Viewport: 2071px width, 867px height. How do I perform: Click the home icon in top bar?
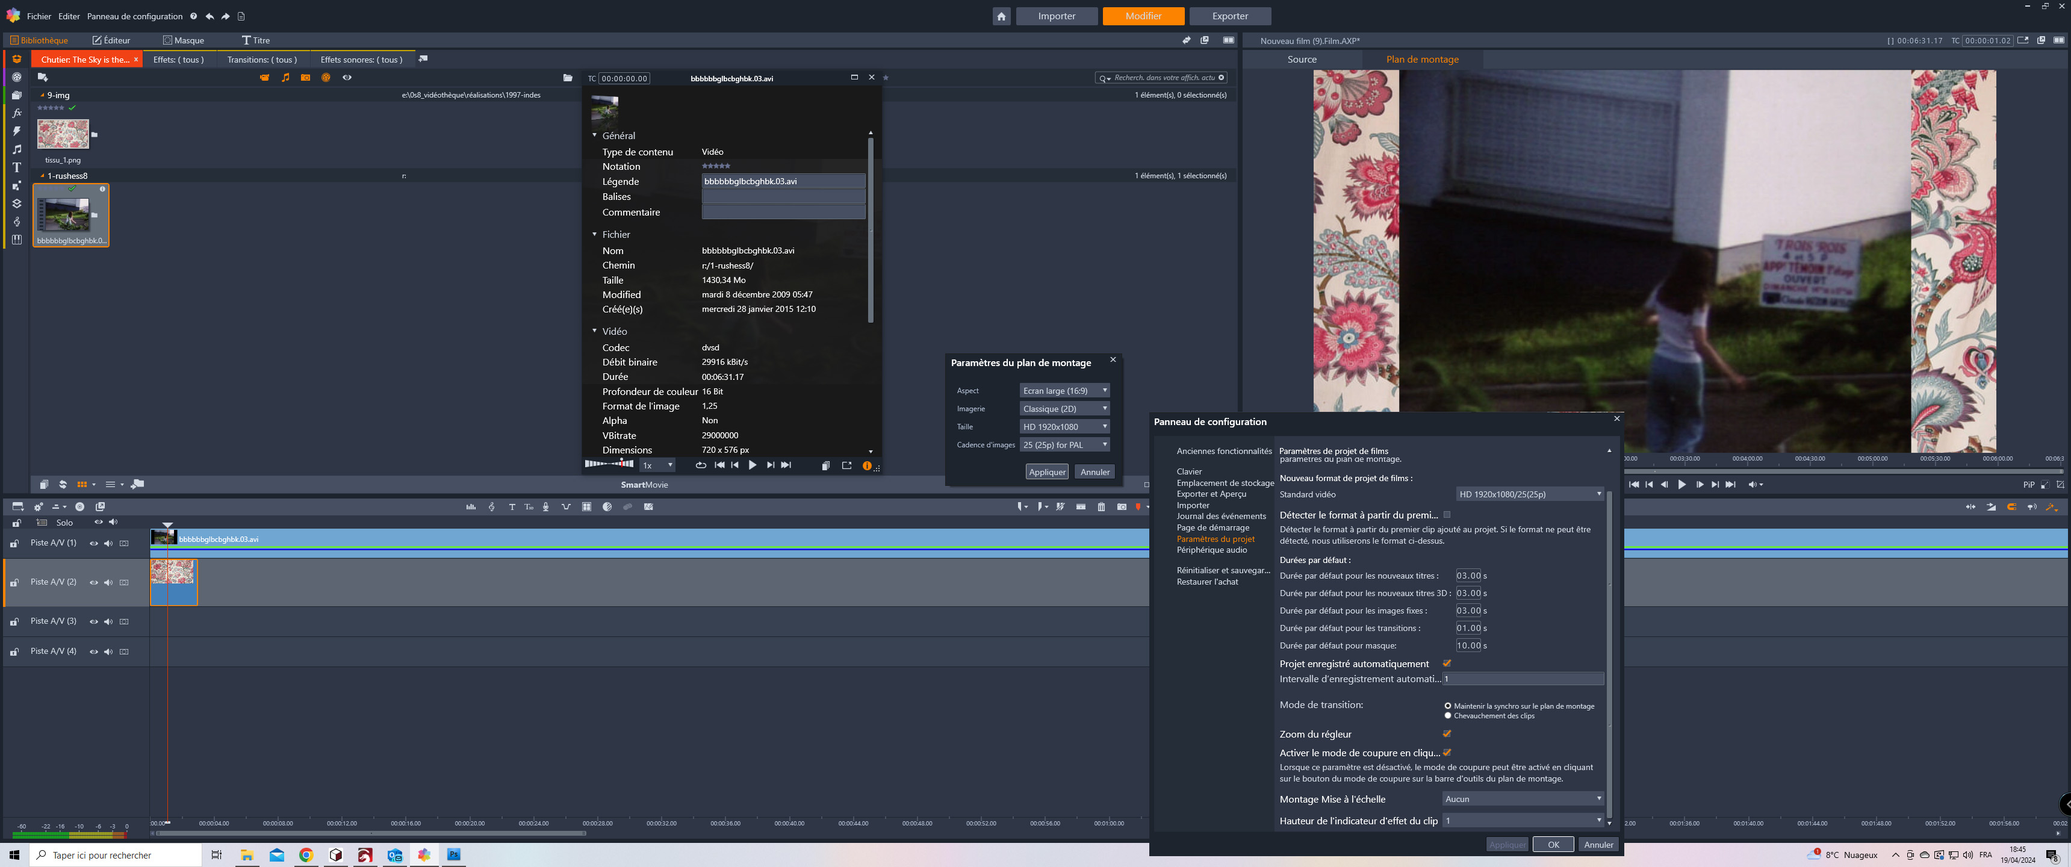click(1001, 16)
